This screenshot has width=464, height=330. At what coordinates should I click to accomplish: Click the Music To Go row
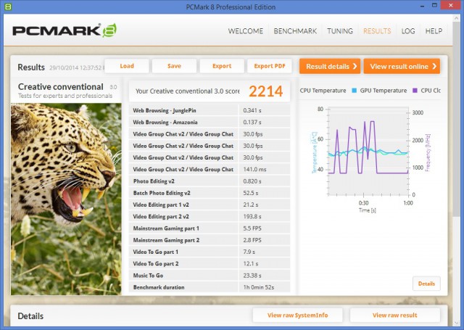210,276
